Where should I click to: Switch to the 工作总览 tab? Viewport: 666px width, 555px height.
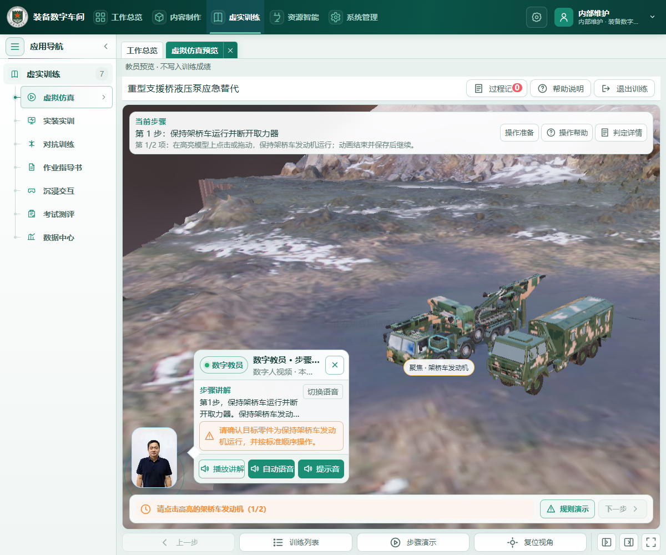pos(142,51)
